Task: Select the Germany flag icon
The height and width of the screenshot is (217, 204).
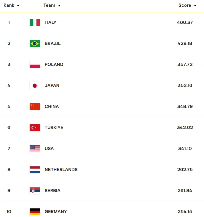Action: [x=35, y=212]
